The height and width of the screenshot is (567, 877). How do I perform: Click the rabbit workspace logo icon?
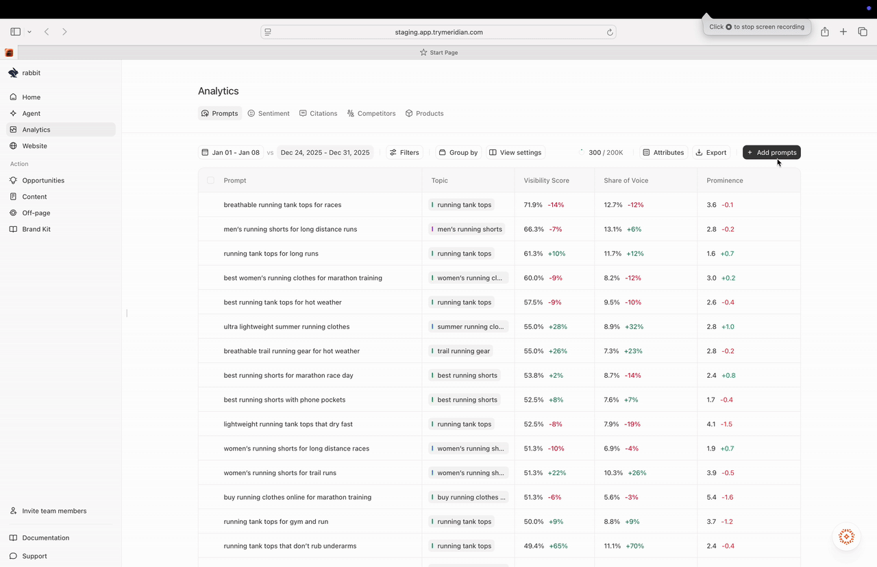point(13,73)
